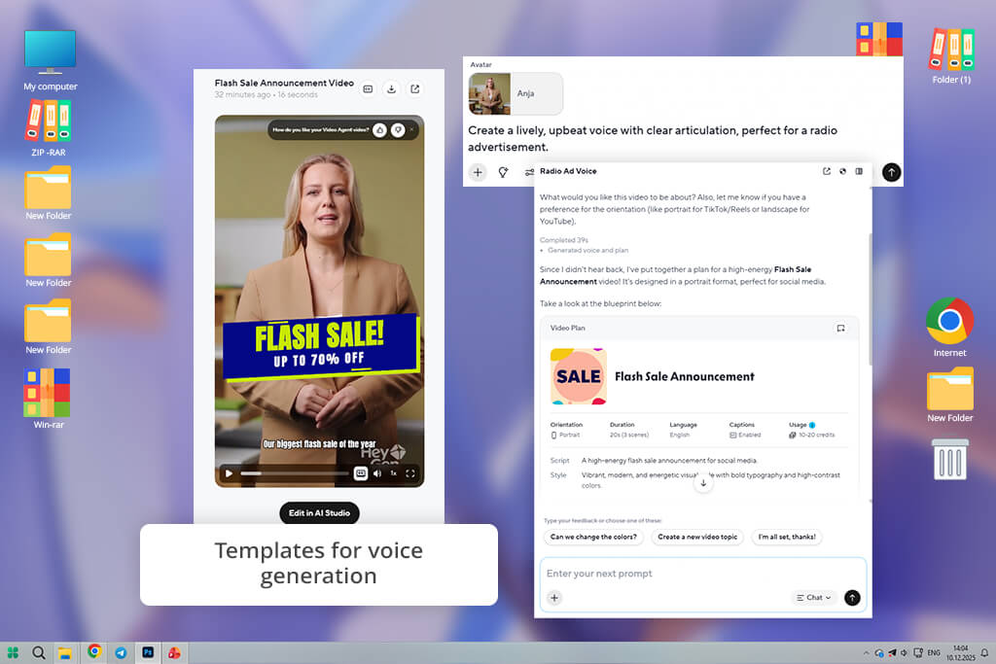
Task: Mute the video player volume
Action: pyautogui.click(x=377, y=472)
